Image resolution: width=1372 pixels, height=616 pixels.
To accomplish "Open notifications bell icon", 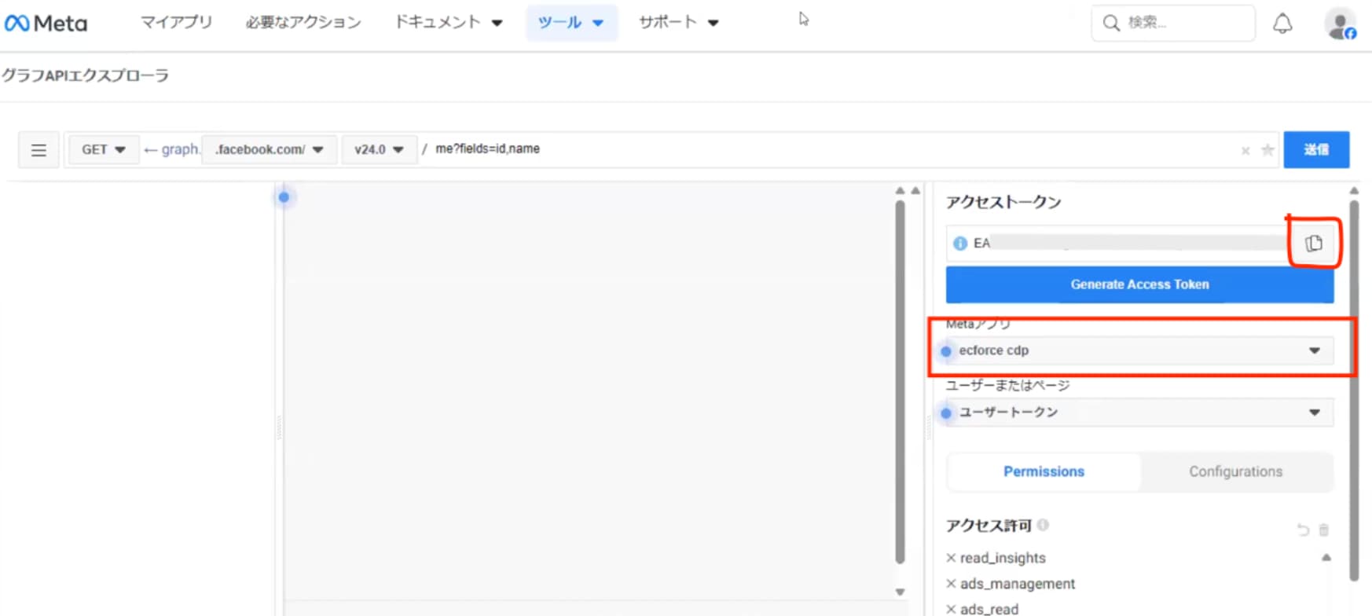I will coord(1282,24).
